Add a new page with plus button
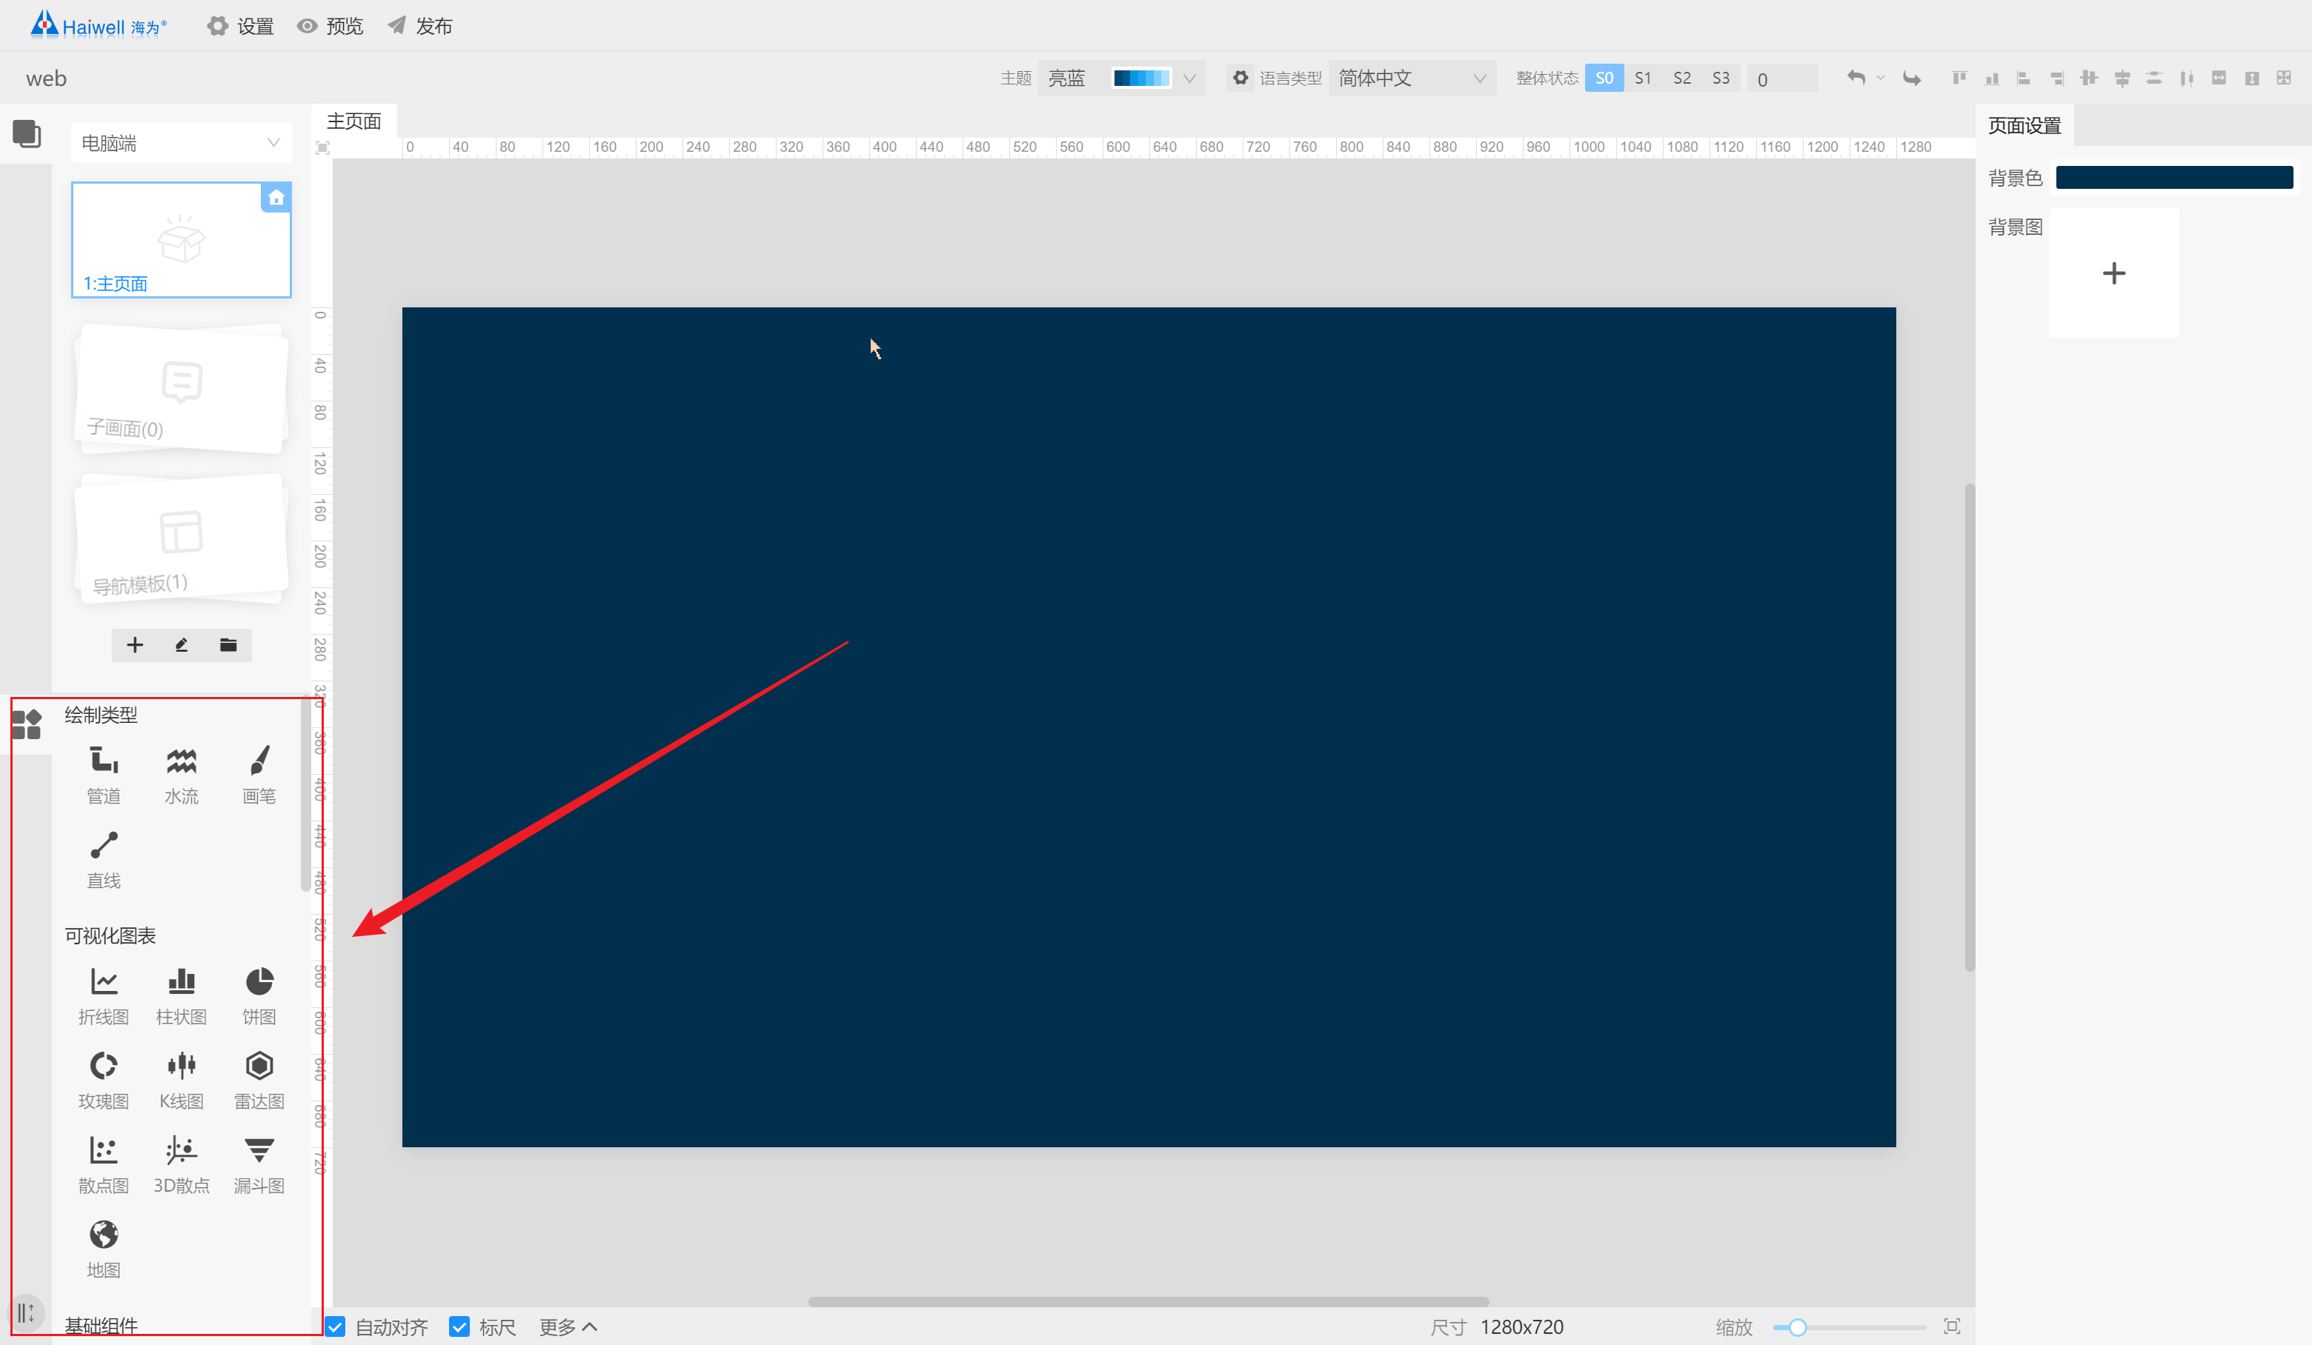Screen dimensions: 2312x1345 click(x=135, y=644)
